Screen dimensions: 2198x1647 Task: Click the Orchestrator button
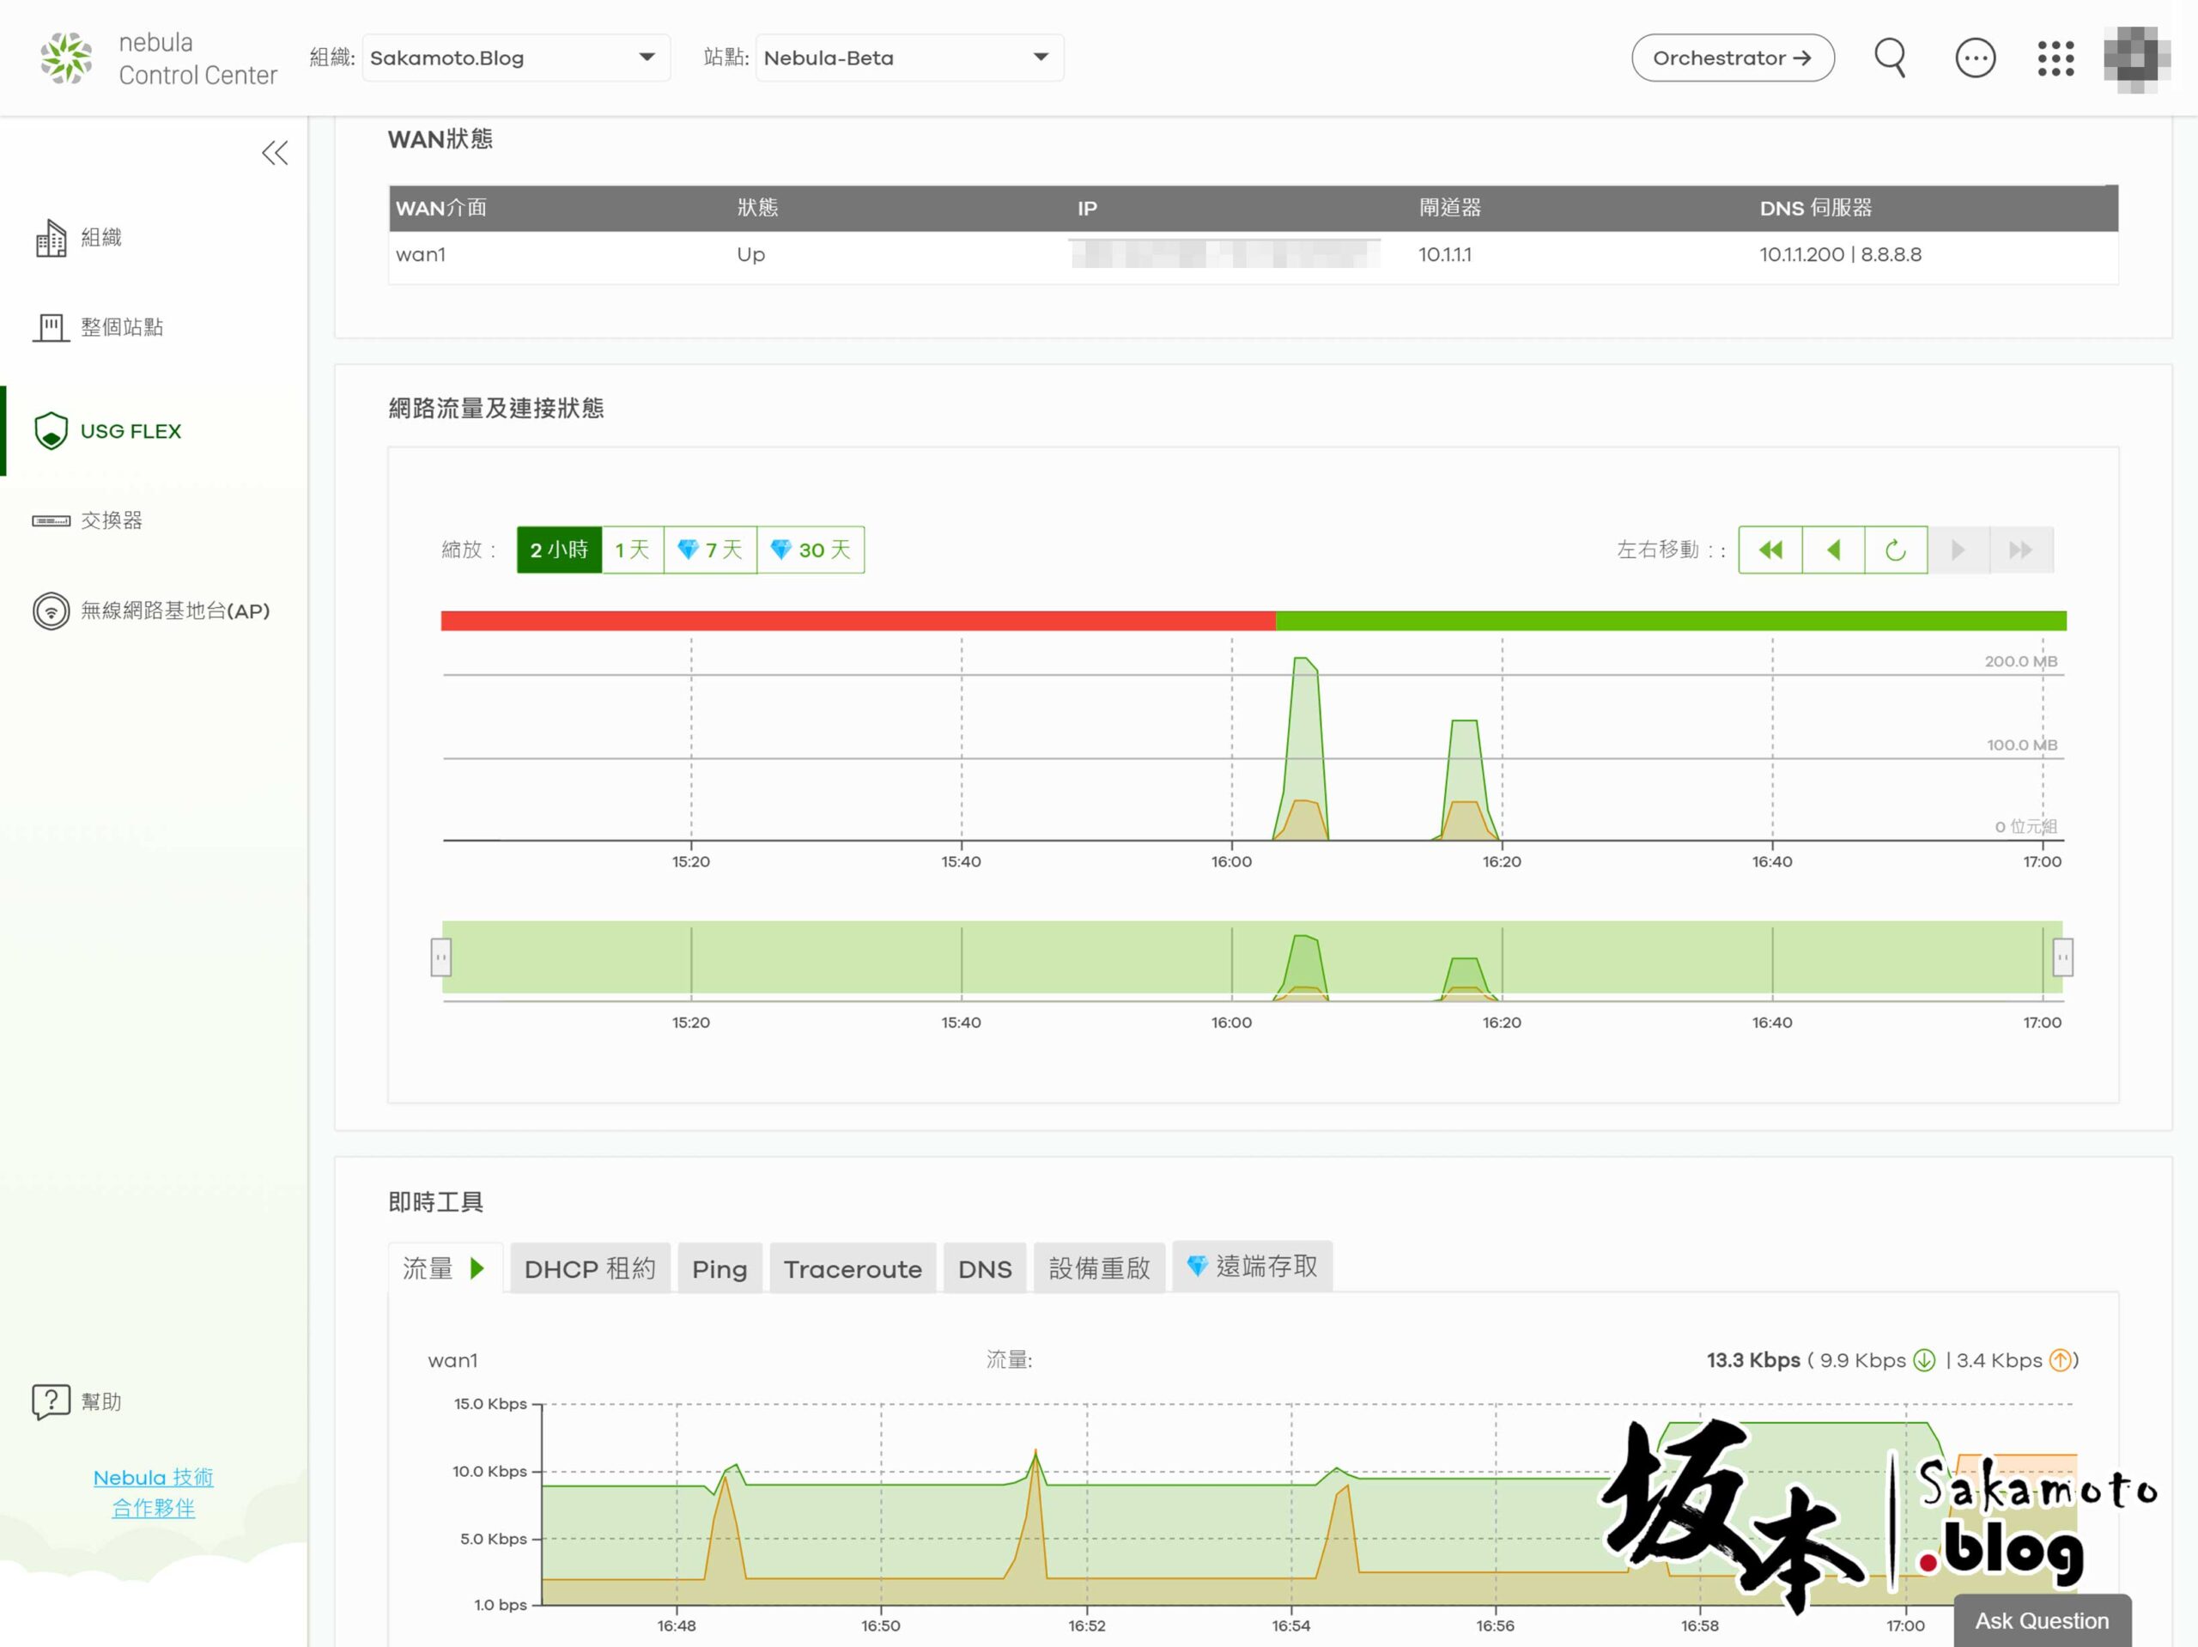coord(1732,58)
